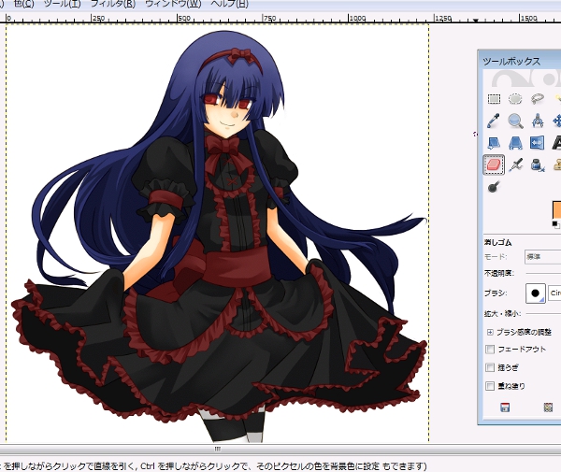
Task: Open the ウィンドウ(W) menu
Action: point(173,4)
